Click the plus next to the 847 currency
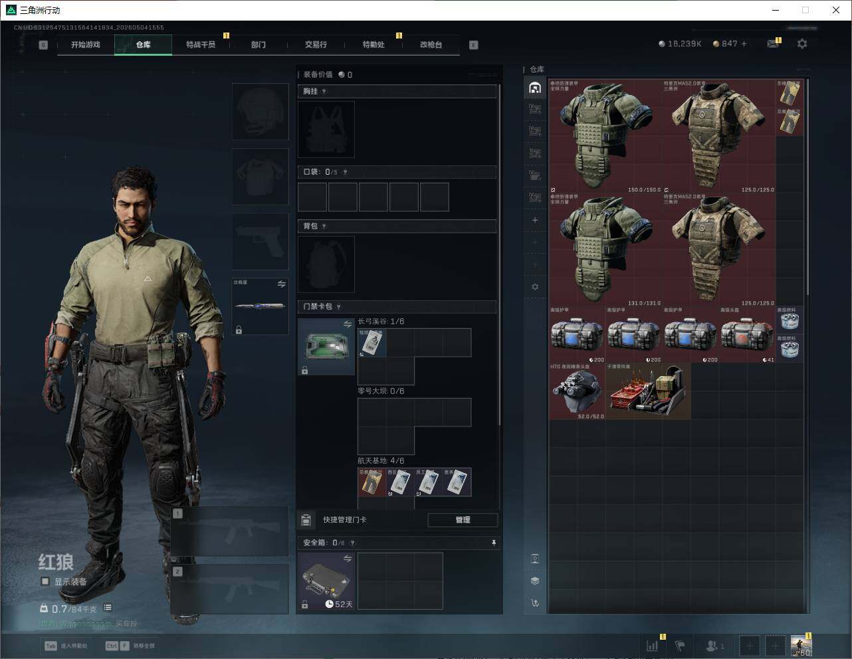852x659 pixels. 744,44
